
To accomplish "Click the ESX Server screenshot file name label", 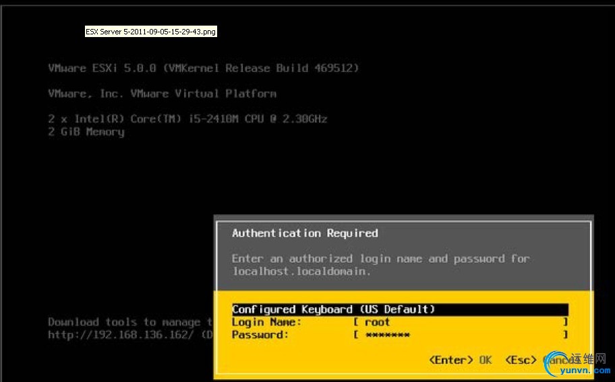I will click(x=150, y=32).
